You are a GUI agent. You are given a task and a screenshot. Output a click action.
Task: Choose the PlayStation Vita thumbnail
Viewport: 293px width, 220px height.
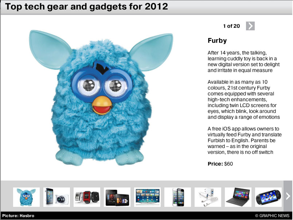268,197
